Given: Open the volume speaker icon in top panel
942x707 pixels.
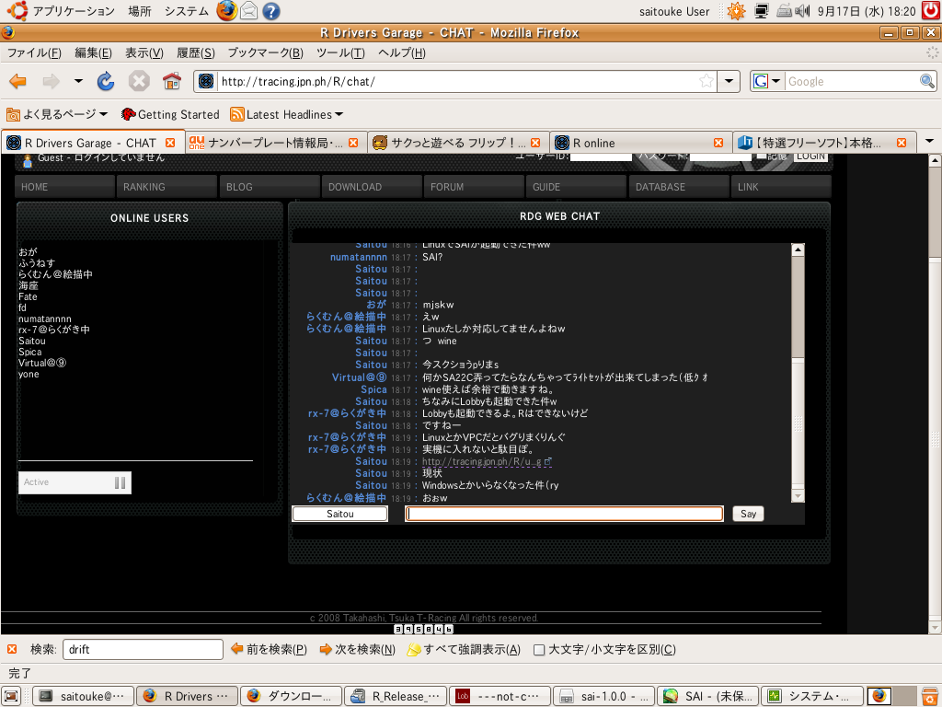Looking at the screenshot, I should (x=803, y=11).
